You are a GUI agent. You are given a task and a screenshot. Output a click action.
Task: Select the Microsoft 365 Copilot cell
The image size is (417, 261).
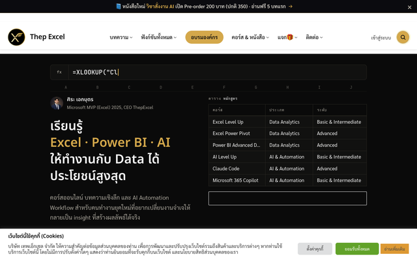coord(237,180)
